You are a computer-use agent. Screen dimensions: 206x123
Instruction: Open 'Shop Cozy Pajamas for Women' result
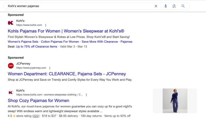(x=38, y=101)
